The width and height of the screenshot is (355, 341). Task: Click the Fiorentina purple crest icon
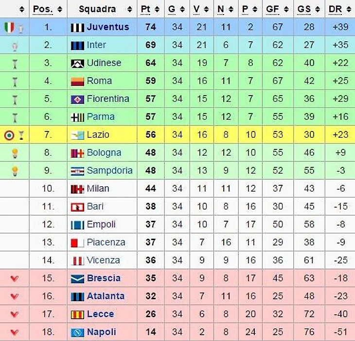coord(77,99)
